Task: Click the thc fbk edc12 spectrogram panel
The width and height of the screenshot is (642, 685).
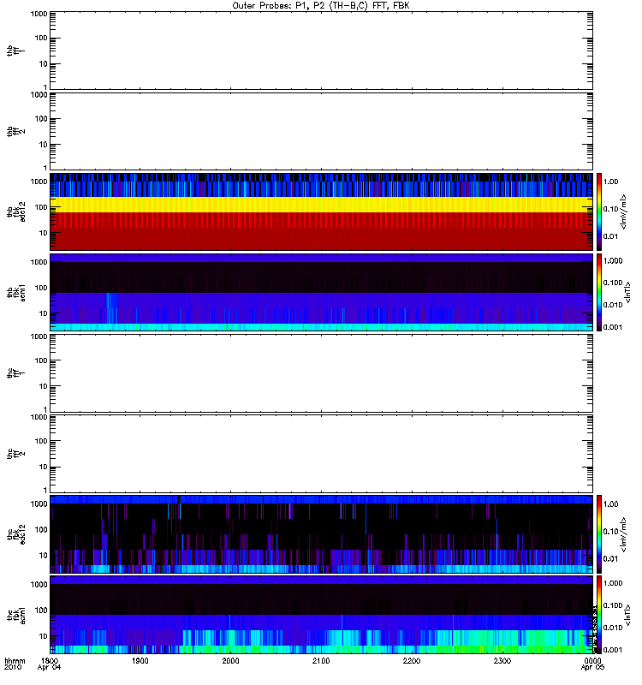Action: (322, 533)
